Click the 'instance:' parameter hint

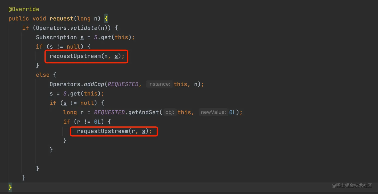click(x=159, y=84)
